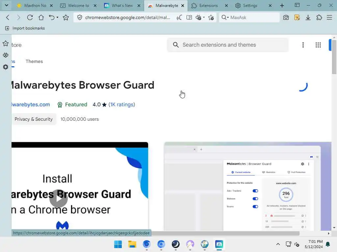This screenshot has height=252, width=337.
Task: Click the Featured badge
Action: point(72,105)
